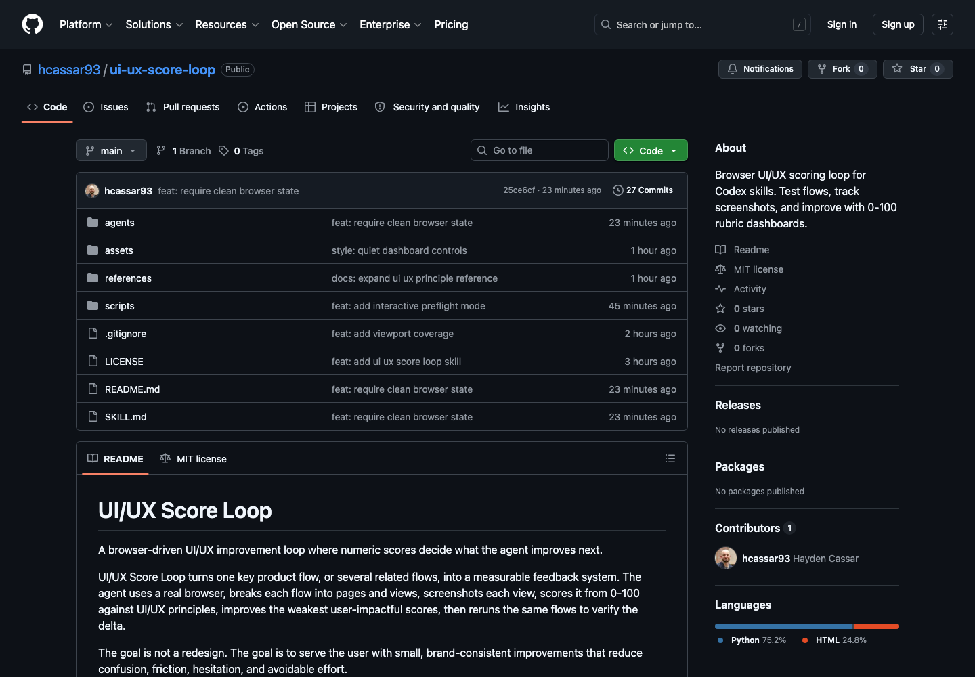The width and height of the screenshot is (975, 677).
Task: Open the main branch selector dropdown
Action: coord(111,150)
